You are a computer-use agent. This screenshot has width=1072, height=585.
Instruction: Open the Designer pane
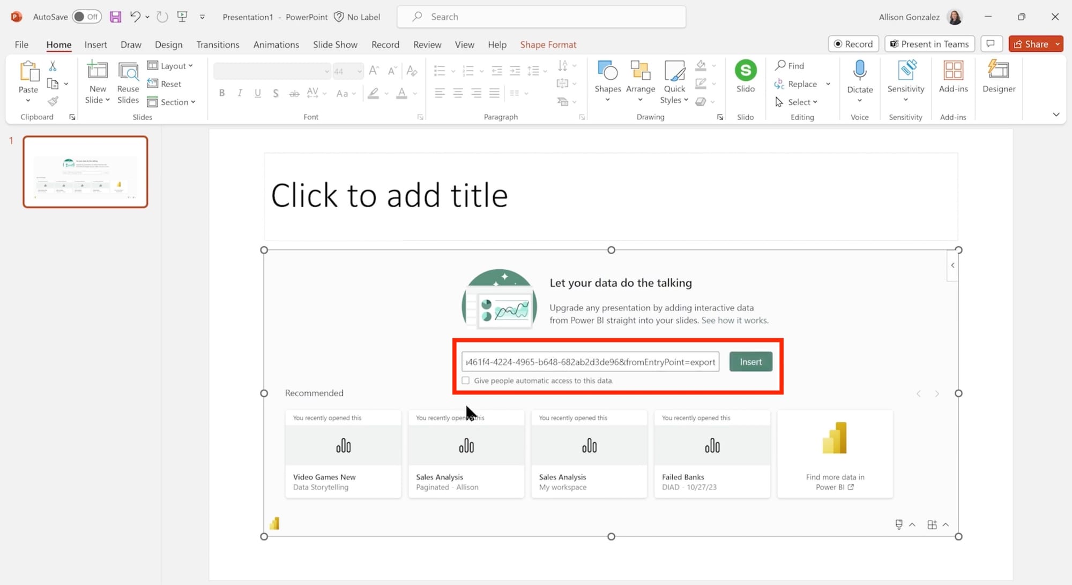click(999, 77)
